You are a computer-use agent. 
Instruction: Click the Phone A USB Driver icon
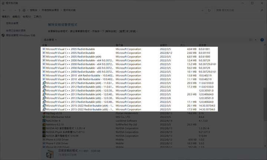point(44,140)
